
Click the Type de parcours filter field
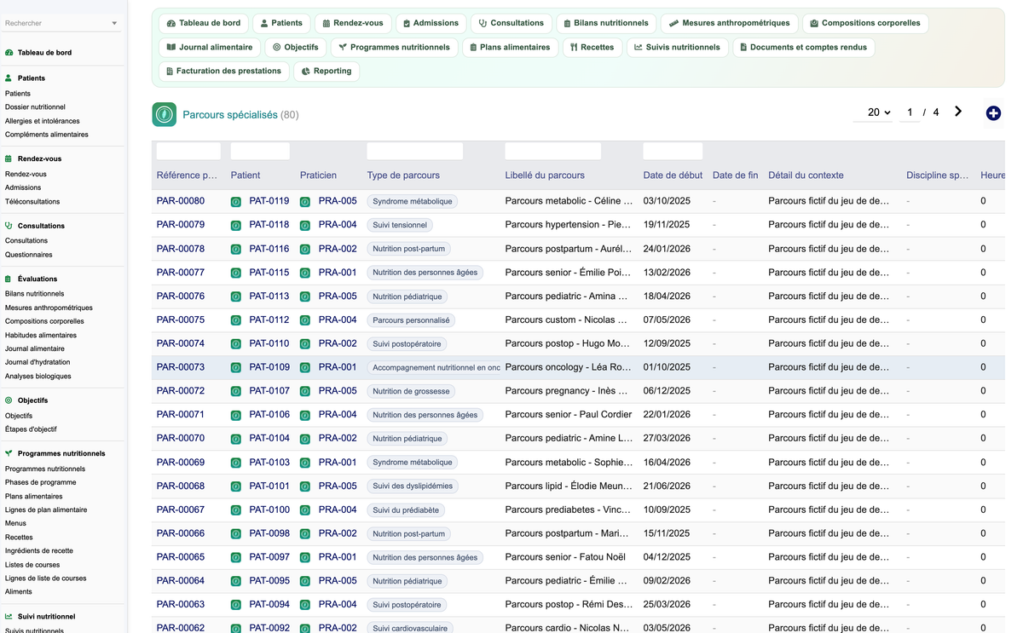click(415, 152)
